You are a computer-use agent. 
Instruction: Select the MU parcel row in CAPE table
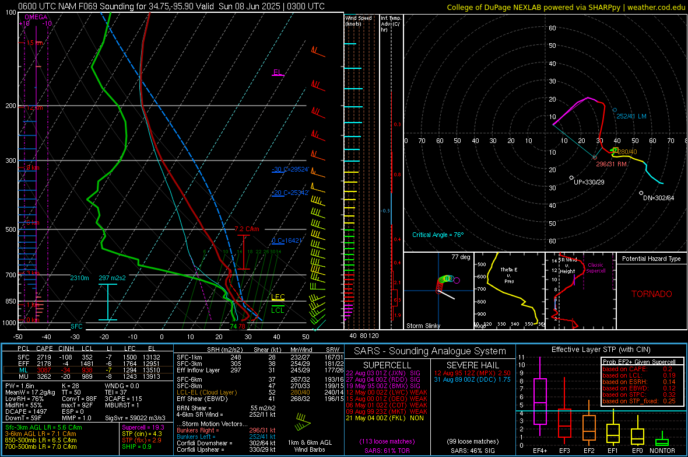88,376
